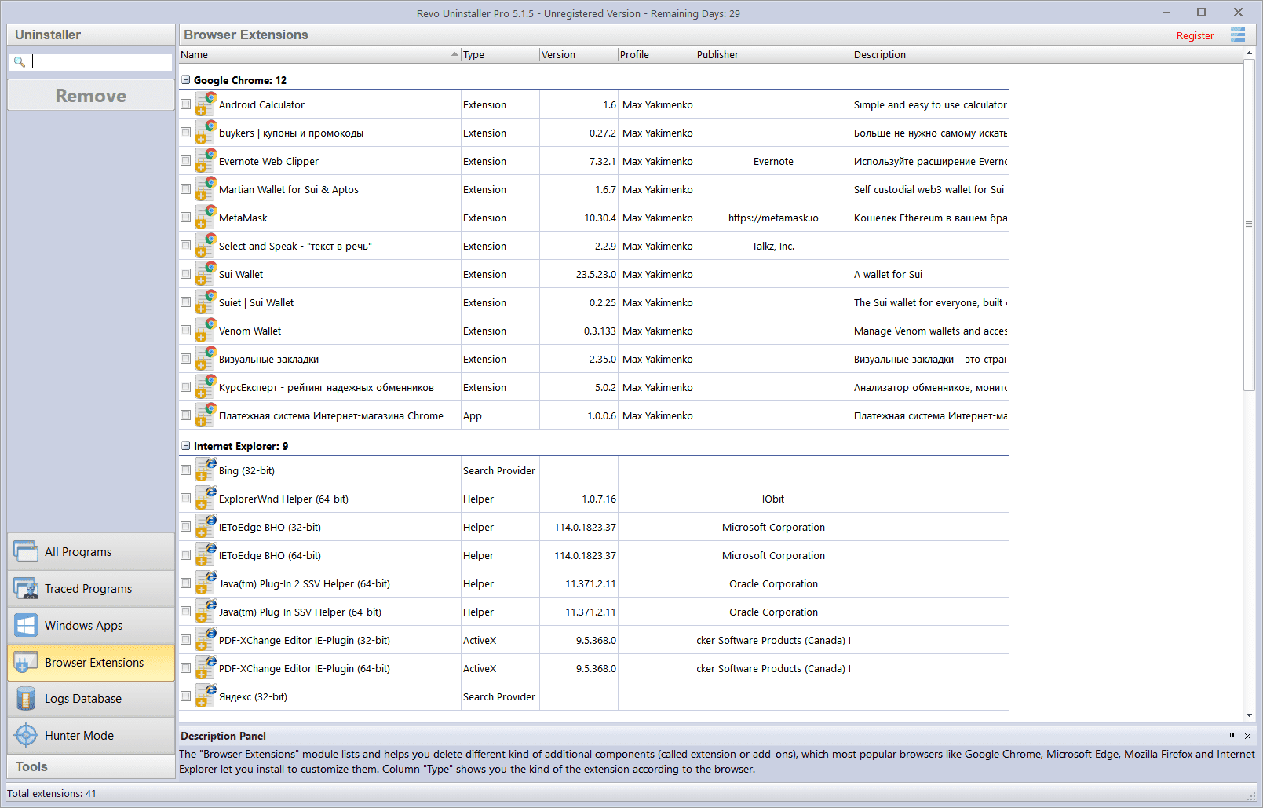Viewport: 1263px width, 808px height.
Task: Select the Venom Wallet checkbox
Action: [186, 331]
